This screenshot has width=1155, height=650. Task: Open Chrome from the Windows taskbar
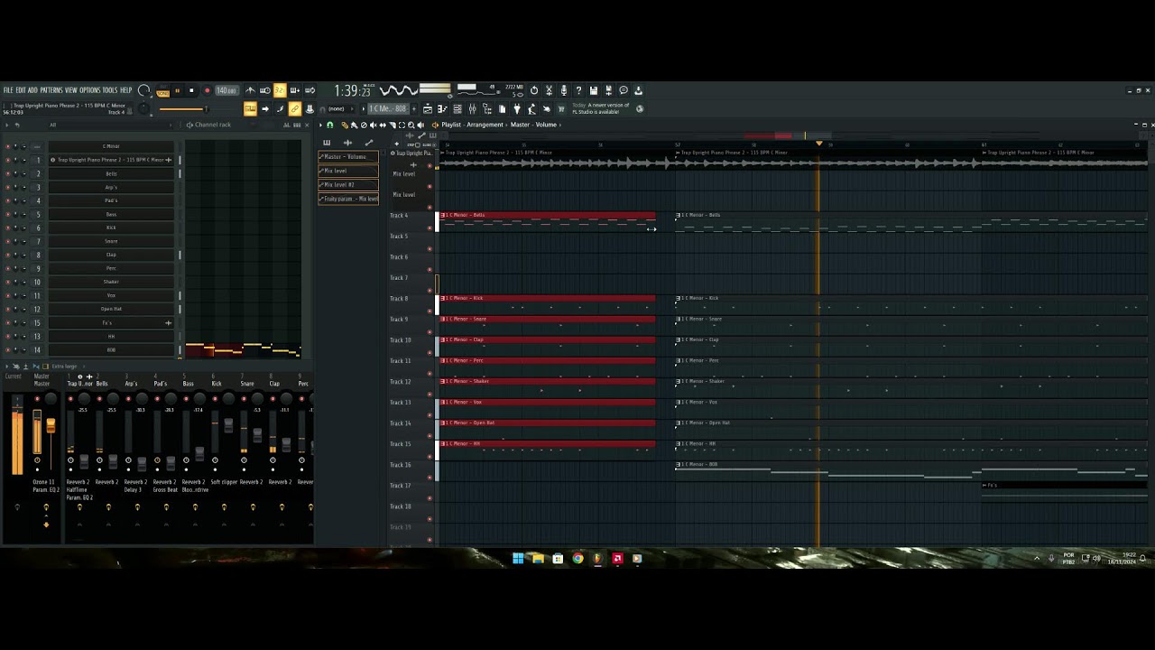click(x=577, y=559)
